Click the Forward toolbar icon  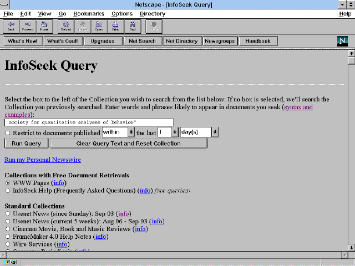coord(28,27)
